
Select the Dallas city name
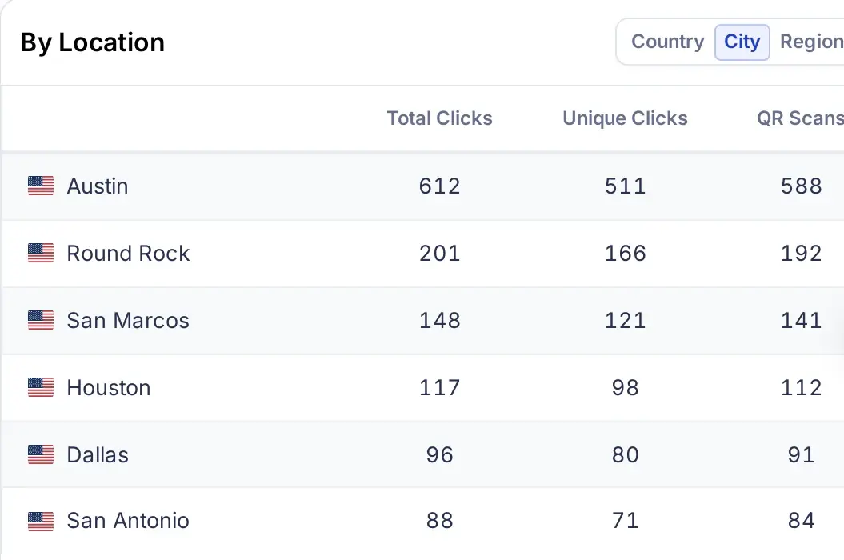98,455
